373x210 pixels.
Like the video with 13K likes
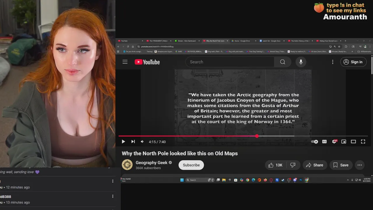pos(275,165)
